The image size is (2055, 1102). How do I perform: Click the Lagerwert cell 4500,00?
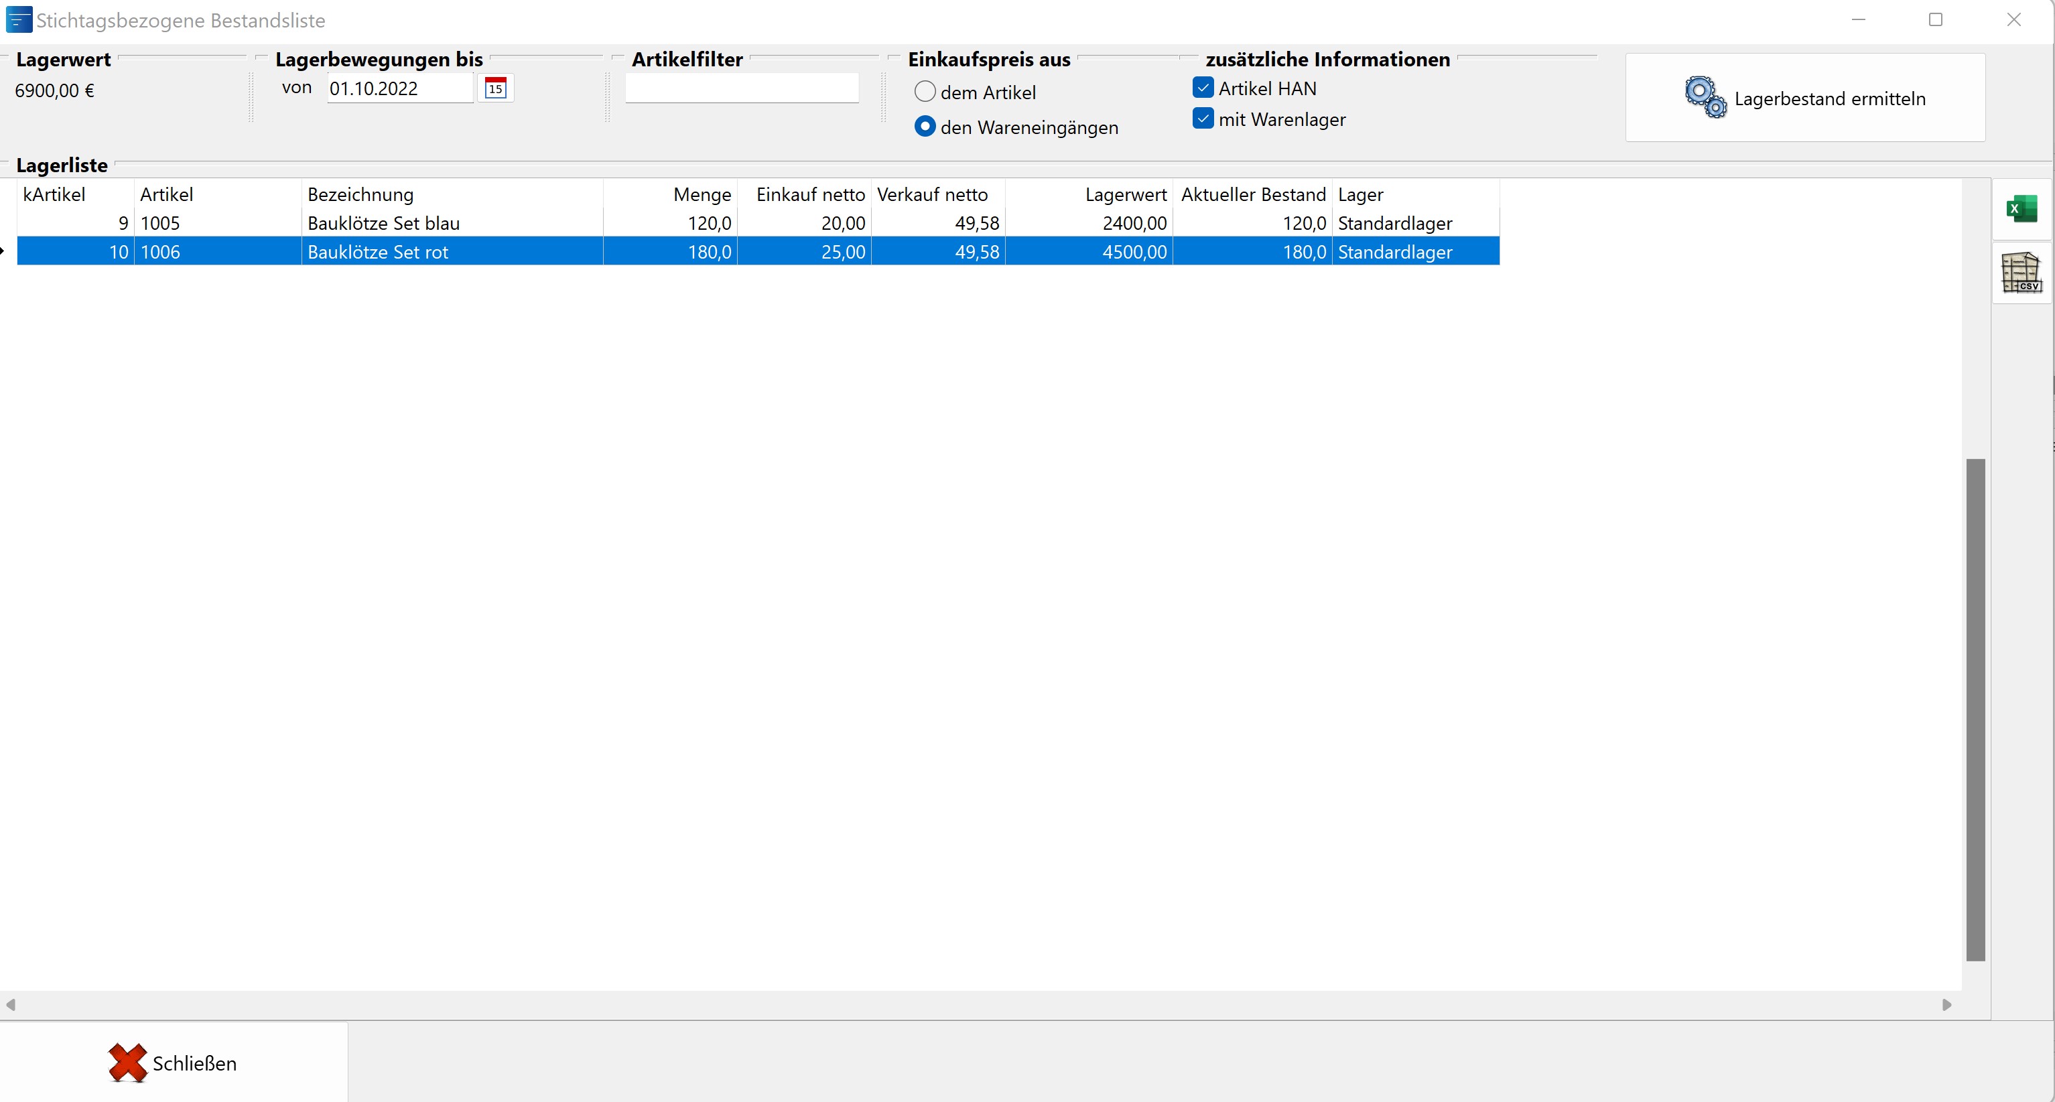click(x=1089, y=252)
